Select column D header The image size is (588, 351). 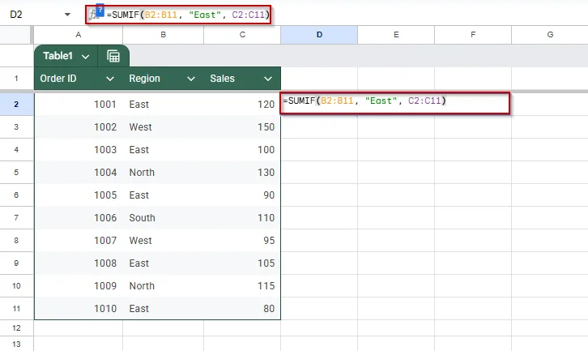(319, 35)
